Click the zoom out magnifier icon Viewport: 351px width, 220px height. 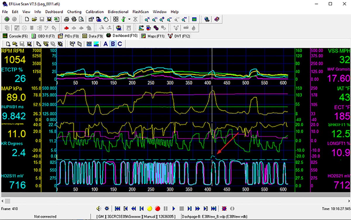169,20
